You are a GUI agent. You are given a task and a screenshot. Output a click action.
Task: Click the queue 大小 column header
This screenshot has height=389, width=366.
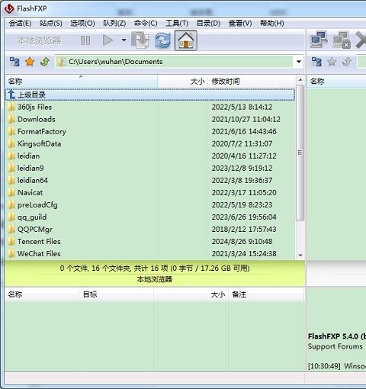pos(191,294)
